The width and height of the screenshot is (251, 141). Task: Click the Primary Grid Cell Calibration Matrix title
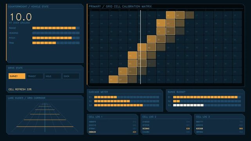tap(120, 6)
